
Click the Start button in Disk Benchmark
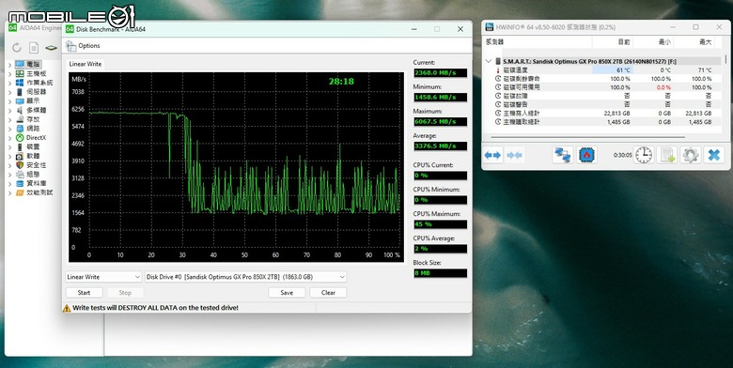point(85,293)
